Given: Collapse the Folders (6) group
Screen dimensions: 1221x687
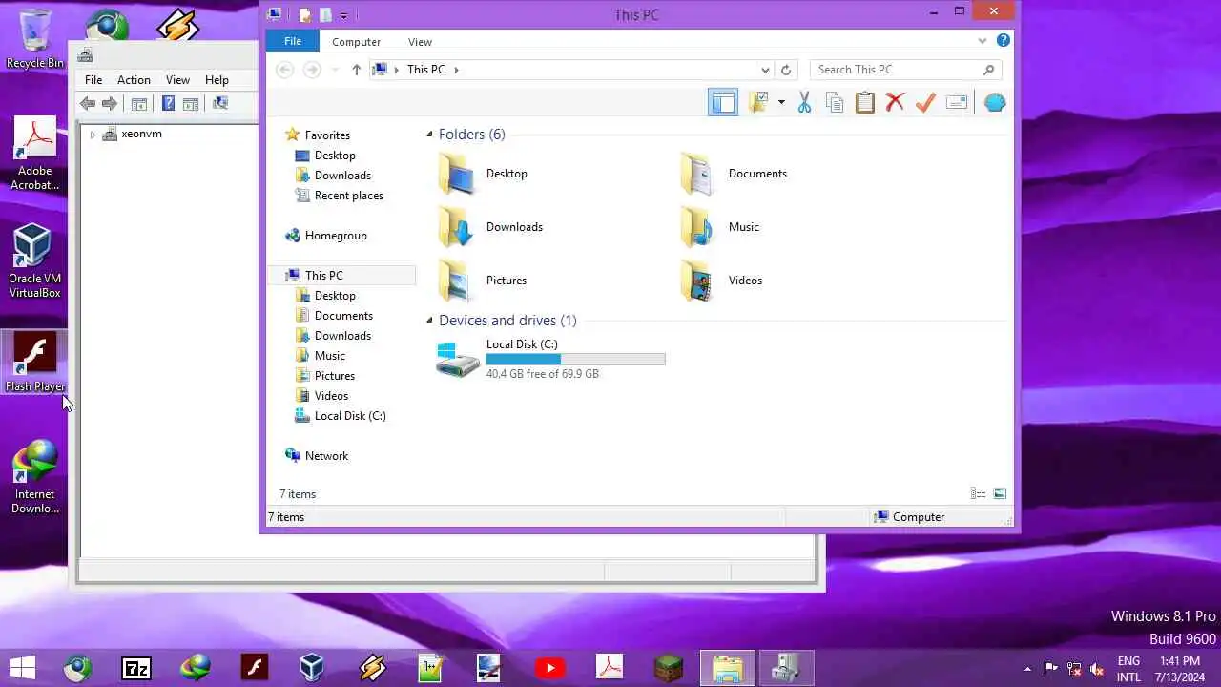Looking at the screenshot, I should pyautogui.click(x=429, y=135).
